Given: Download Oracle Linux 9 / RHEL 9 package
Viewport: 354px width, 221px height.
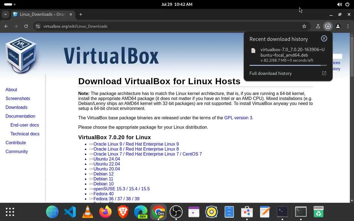Looking at the screenshot, I should pos(136,144).
